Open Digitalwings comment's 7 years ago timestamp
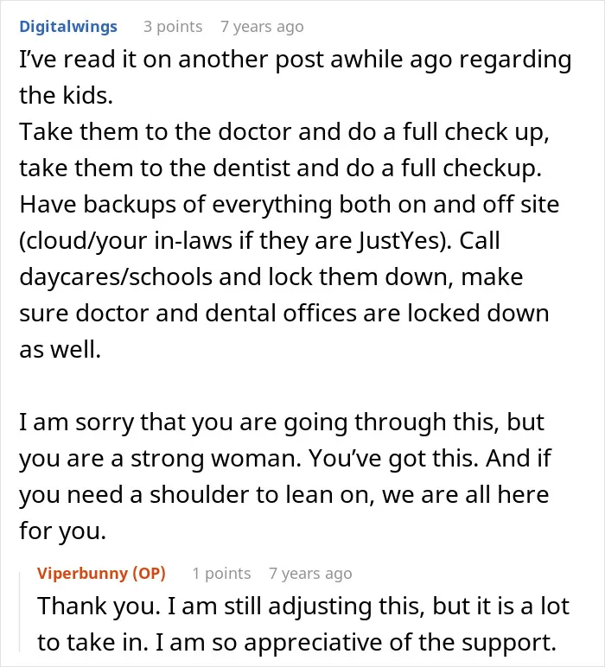605x667 pixels. pos(262,27)
